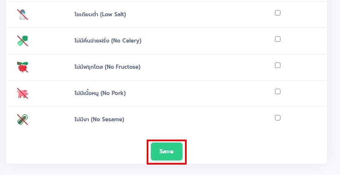
Task: Click the crossed-out sesame pod icon
Action: [22, 120]
